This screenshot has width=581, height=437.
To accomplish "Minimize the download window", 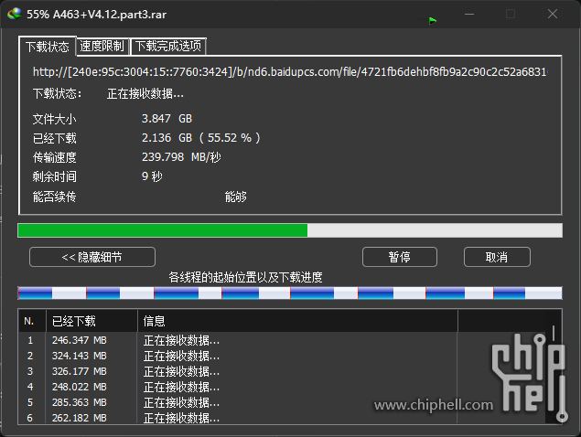I will click(469, 14).
